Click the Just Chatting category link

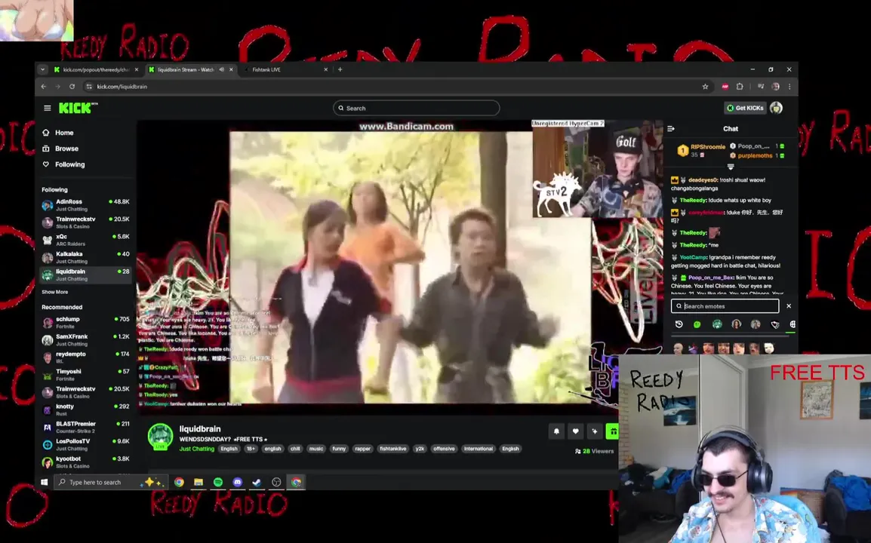coord(197,449)
